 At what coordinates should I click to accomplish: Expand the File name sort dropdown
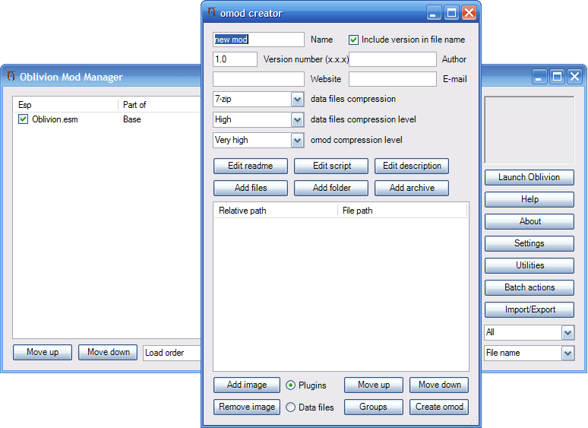567,353
